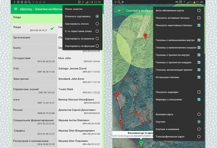217x148 pixels.
Task: Open the Путешествия notes category
Action: click(x=34, y=60)
